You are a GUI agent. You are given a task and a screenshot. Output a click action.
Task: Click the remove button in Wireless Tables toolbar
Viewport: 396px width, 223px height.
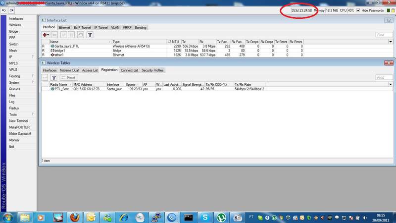point(45,78)
